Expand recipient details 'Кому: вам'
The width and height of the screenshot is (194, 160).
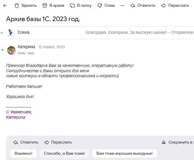coord(26,53)
